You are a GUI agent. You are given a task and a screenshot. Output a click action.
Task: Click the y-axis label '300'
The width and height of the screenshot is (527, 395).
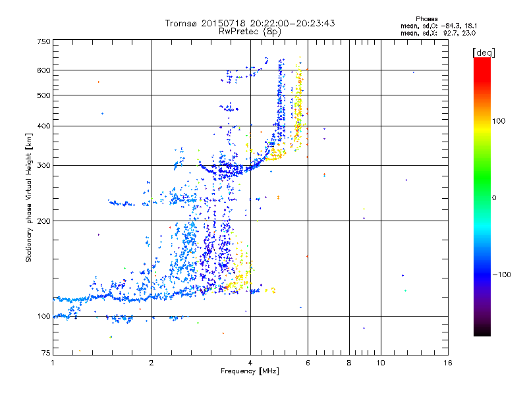[43, 166]
